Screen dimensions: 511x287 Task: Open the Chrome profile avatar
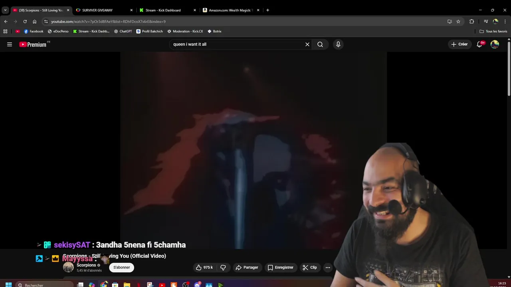495,22
